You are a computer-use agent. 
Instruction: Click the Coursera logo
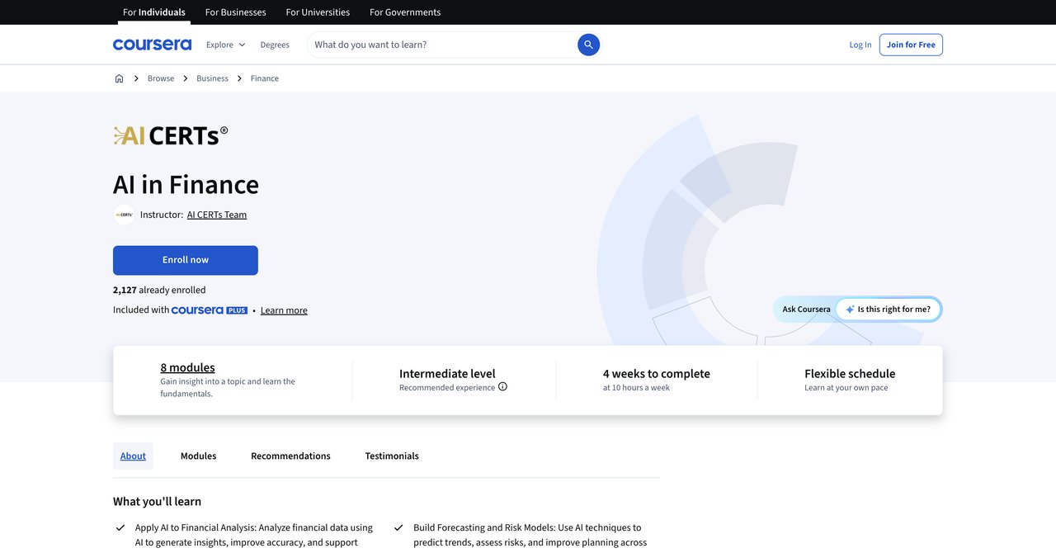152,45
